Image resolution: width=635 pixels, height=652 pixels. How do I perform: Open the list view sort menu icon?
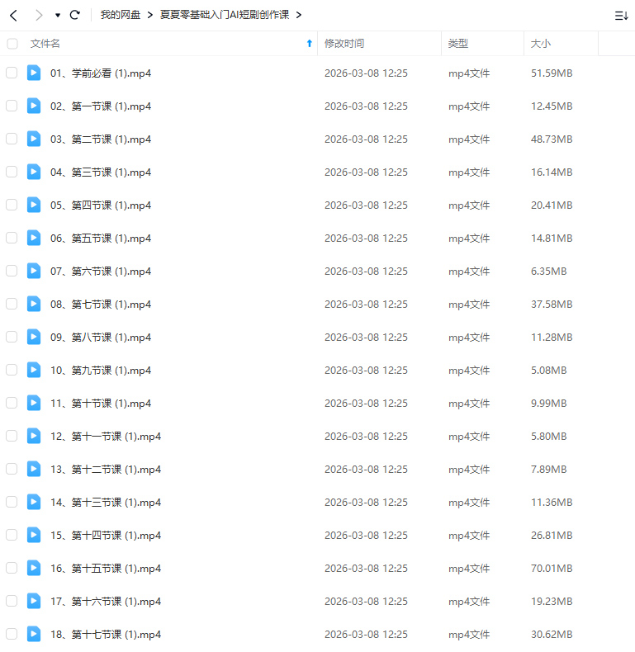[620, 16]
